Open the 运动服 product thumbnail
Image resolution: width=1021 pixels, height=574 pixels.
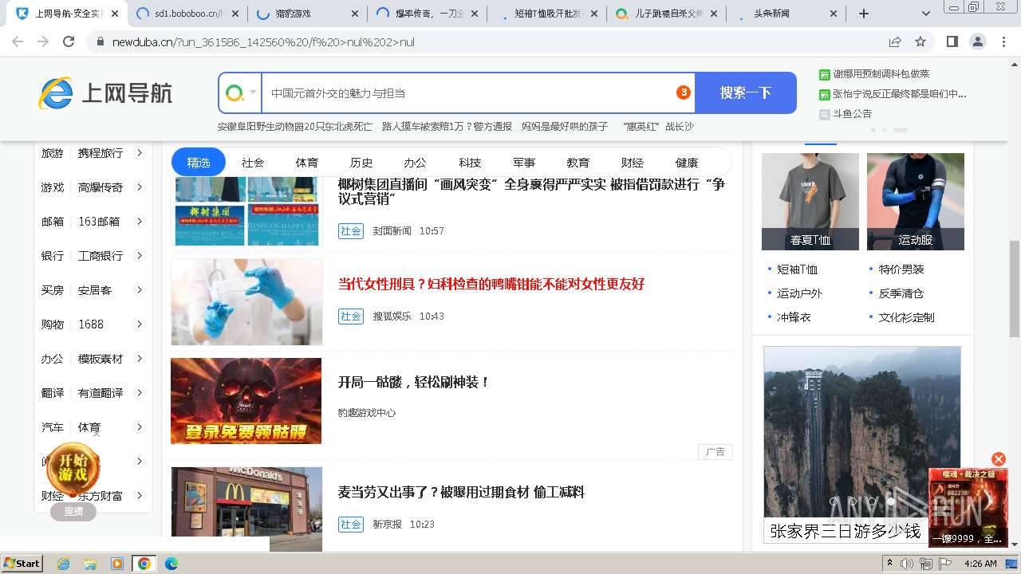[x=916, y=202]
